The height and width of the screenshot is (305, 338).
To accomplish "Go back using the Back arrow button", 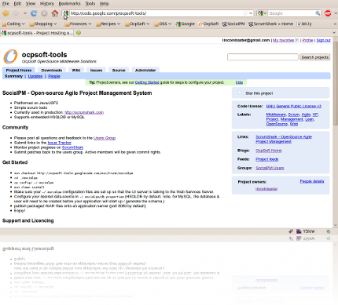I will coord(6,13).
